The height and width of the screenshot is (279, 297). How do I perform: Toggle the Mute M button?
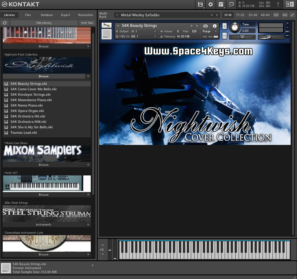(224, 36)
